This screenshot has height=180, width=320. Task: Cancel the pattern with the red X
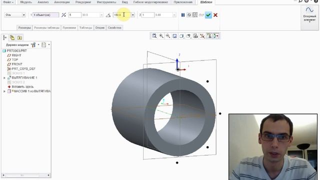(x=215, y=15)
